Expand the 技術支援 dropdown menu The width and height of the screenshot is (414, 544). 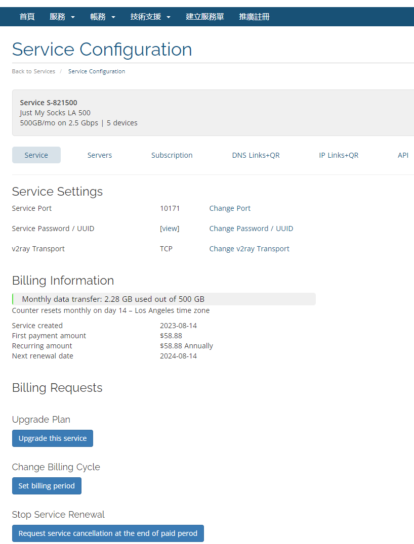pyautogui.click(x=150, y=17)
